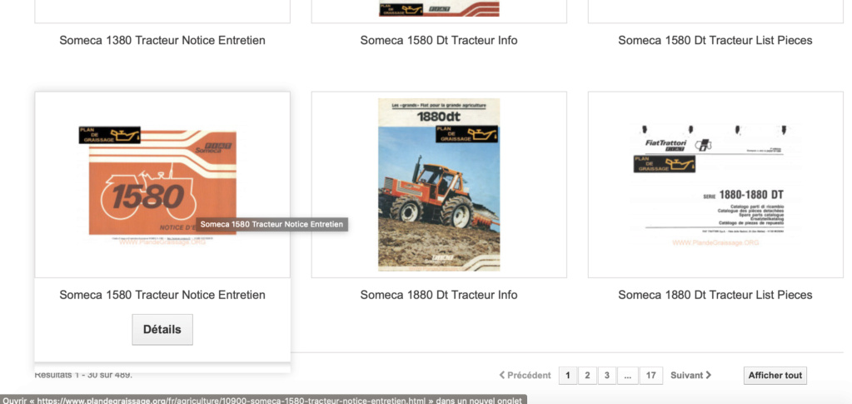Click the Plan de Graissage logo on the 1880 parts catalogue
The height and width of the screenshot is (404, 852).
coord(665,164)
